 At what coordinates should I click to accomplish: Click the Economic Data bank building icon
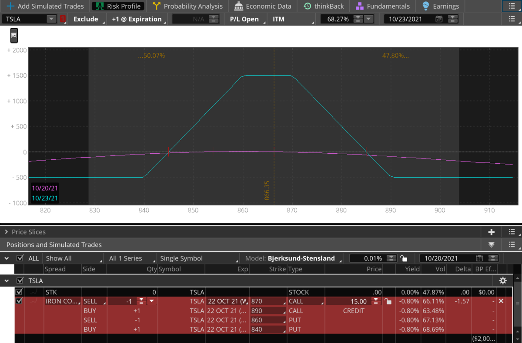tap(238, 7)
